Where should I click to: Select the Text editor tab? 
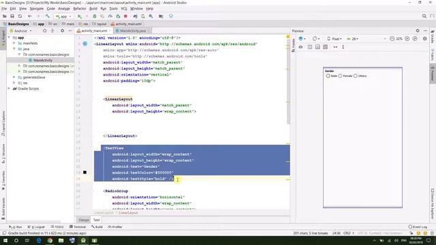96,220
